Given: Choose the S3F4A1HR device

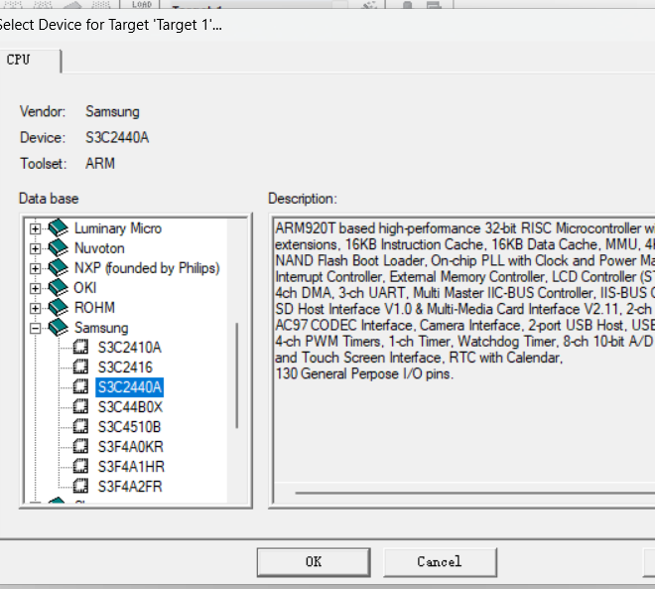Looking at the screenshot, I should point(131,467).
